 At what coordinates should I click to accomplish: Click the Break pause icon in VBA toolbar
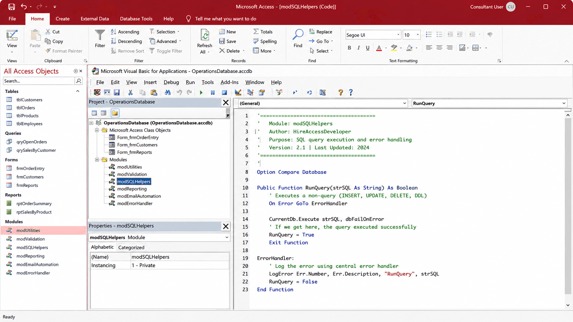tap(213, 92)
